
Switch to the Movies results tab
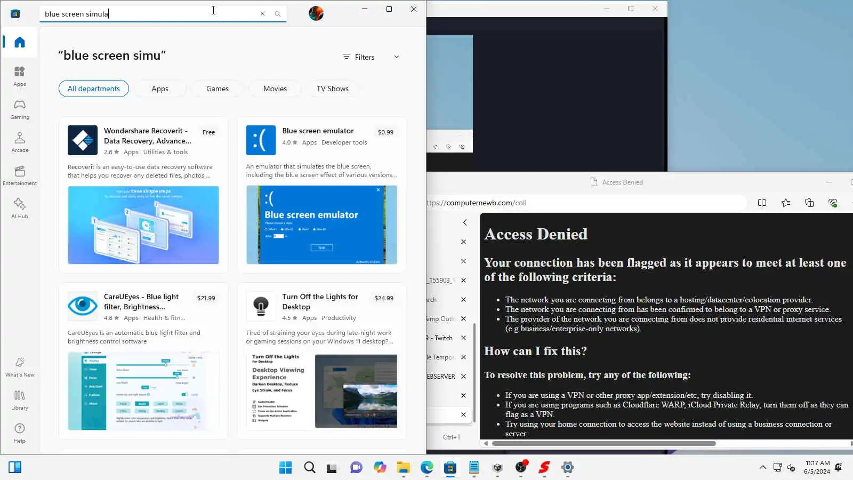[275, 89]
